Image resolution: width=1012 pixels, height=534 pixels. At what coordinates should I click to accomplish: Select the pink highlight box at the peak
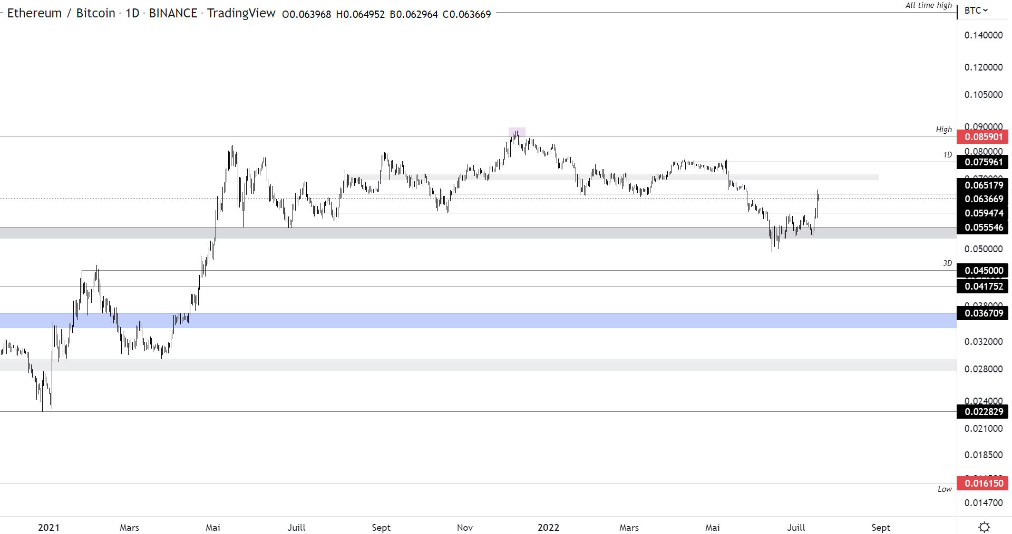pos(517,132)
